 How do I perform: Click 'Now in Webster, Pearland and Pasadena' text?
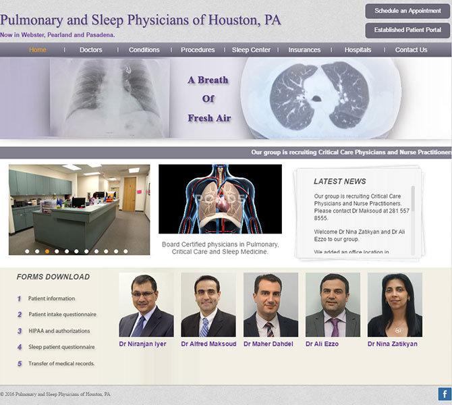(57, 35)
